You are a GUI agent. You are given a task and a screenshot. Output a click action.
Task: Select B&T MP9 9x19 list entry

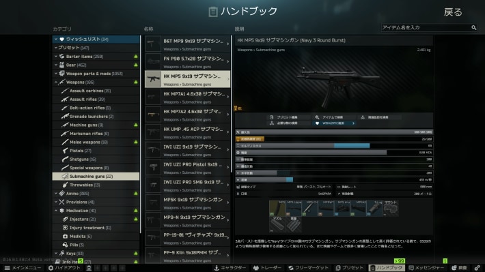point(187,44)
